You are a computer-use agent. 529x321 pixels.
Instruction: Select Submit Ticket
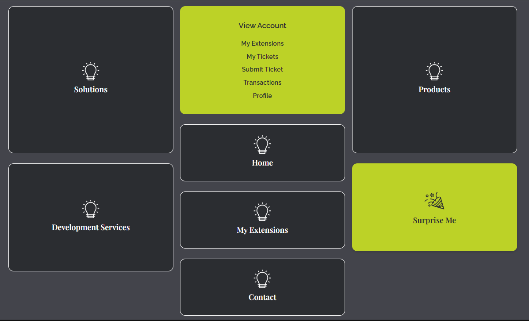tap(262, 69)
